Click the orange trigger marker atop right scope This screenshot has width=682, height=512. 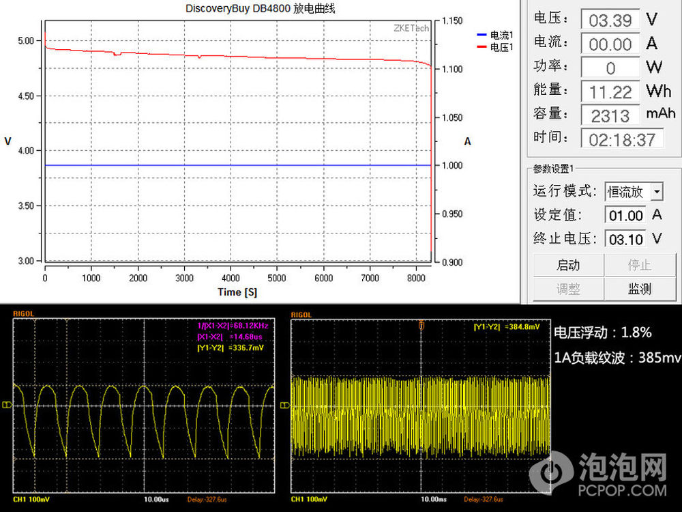click(421, 325)
